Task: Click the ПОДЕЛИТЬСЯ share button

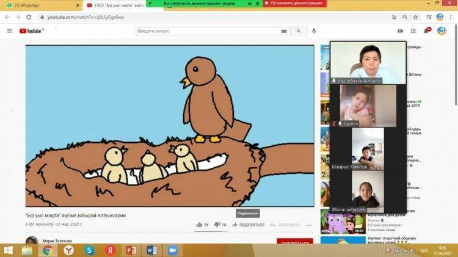Action: (x=249, y=225)
